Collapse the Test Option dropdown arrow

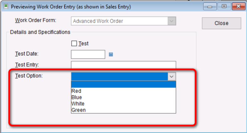pyautogui.click(x=172, y=77)
